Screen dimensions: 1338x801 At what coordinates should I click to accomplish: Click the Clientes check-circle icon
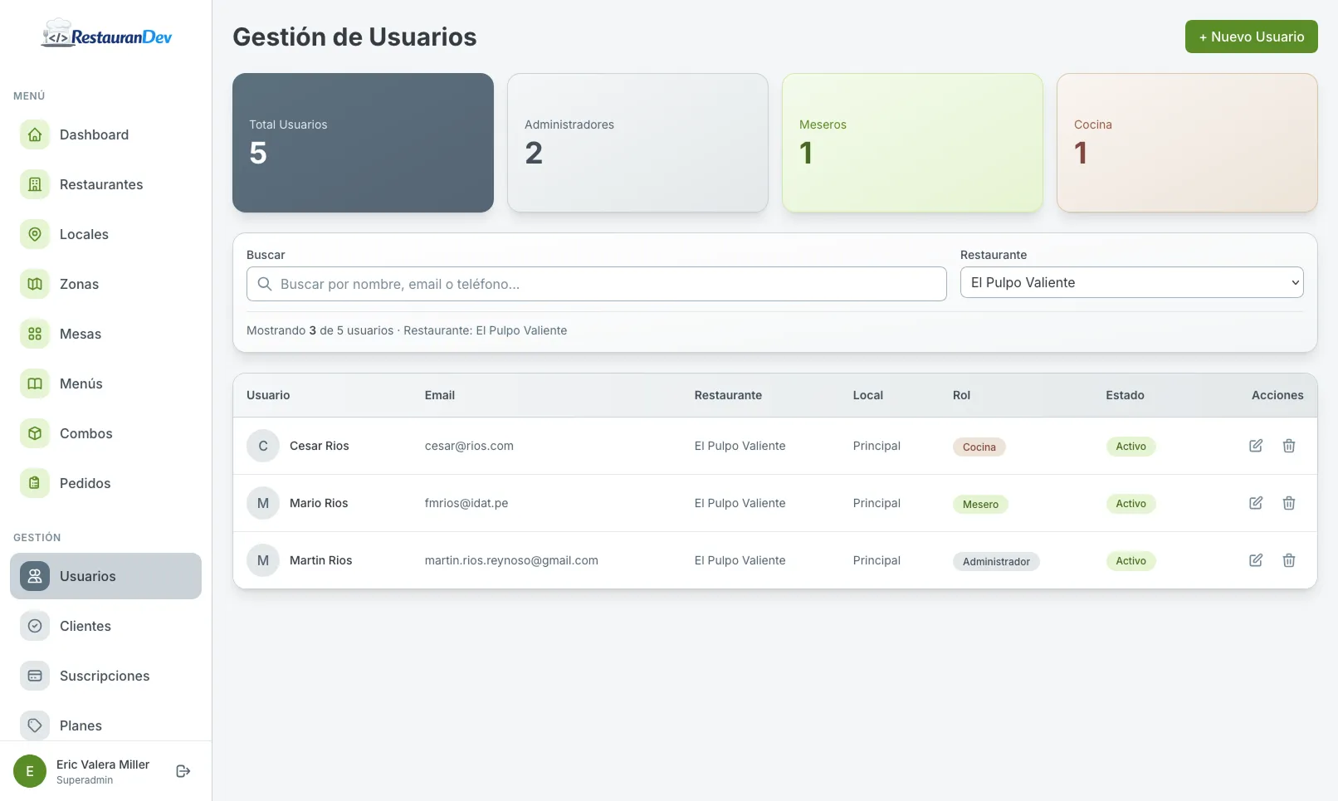pyautogui.click(x=35, y=626)
